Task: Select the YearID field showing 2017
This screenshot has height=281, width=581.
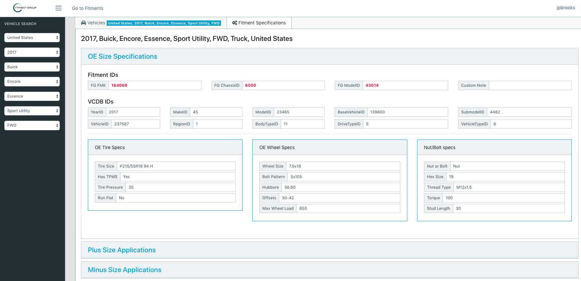Action: click(x=133, y=112)
